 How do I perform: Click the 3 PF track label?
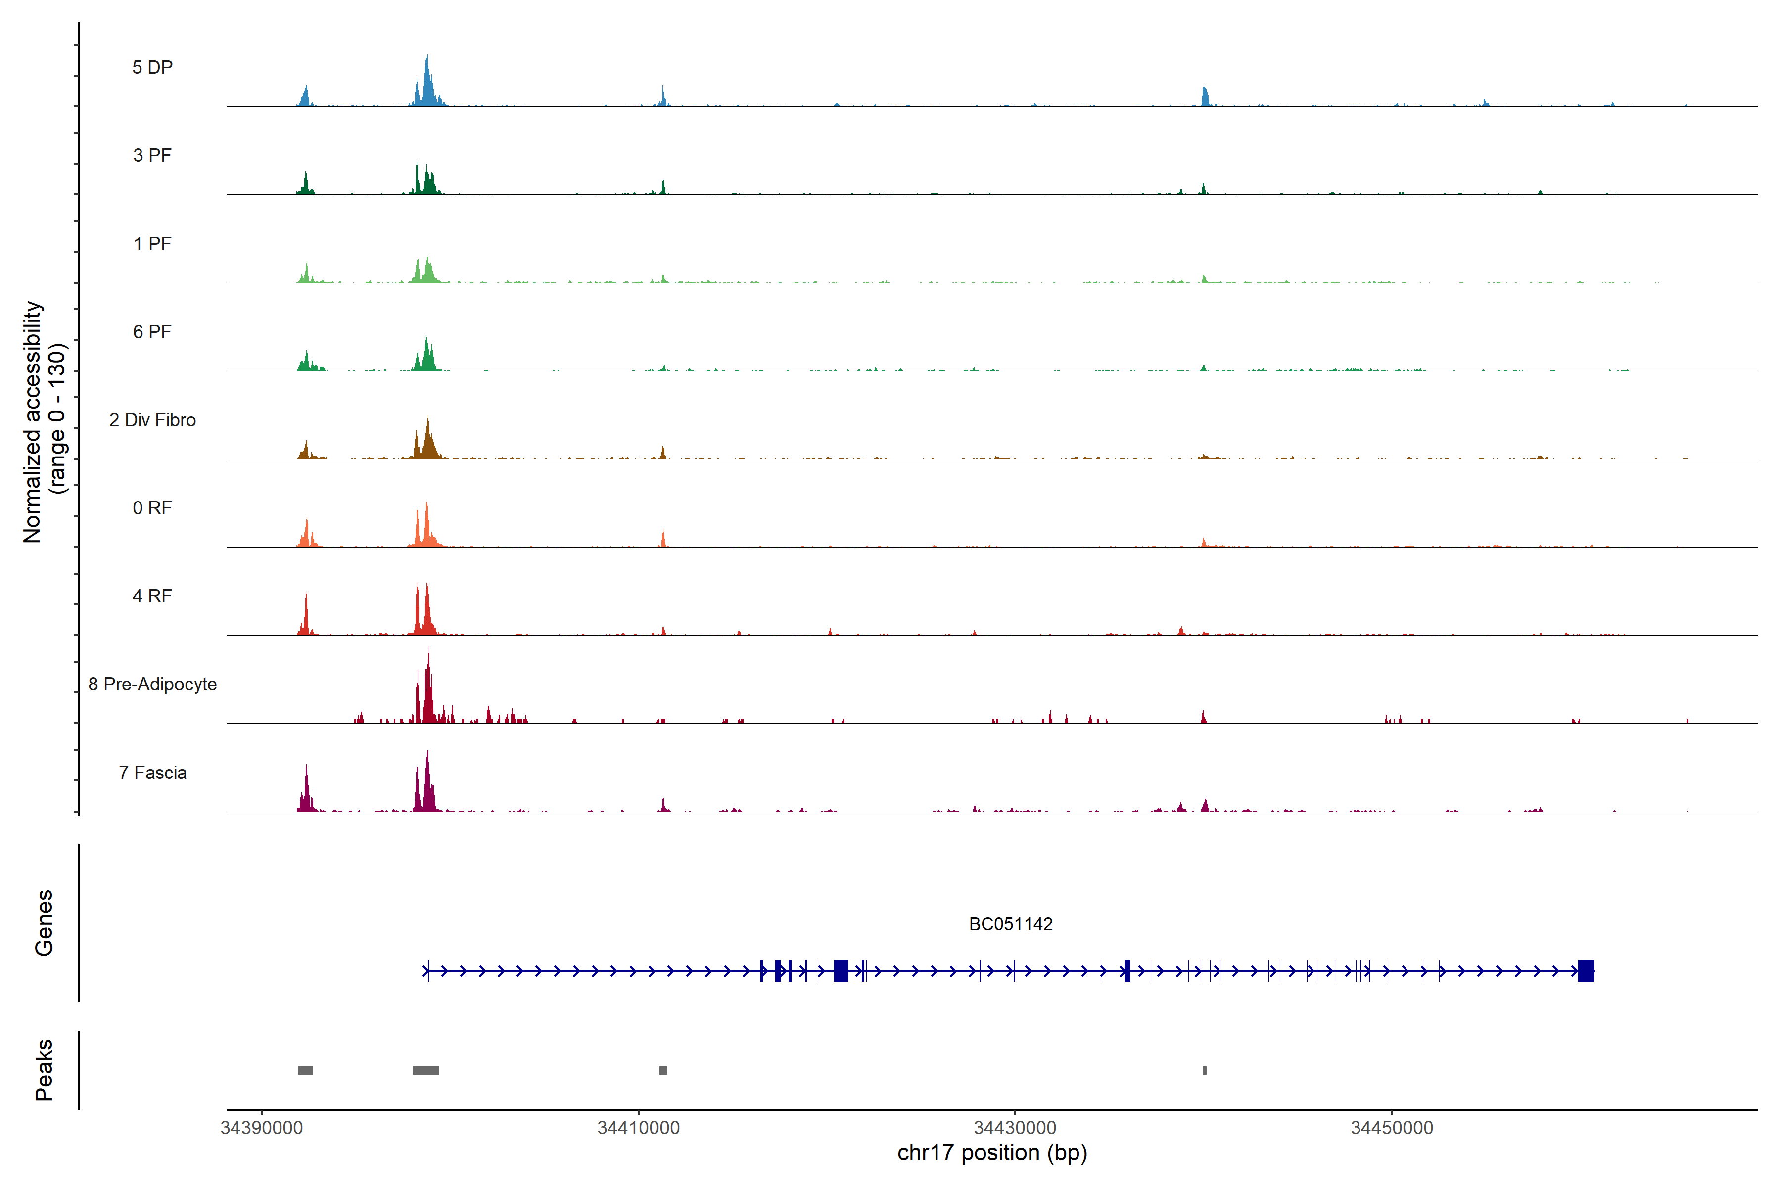pos(152,155)
